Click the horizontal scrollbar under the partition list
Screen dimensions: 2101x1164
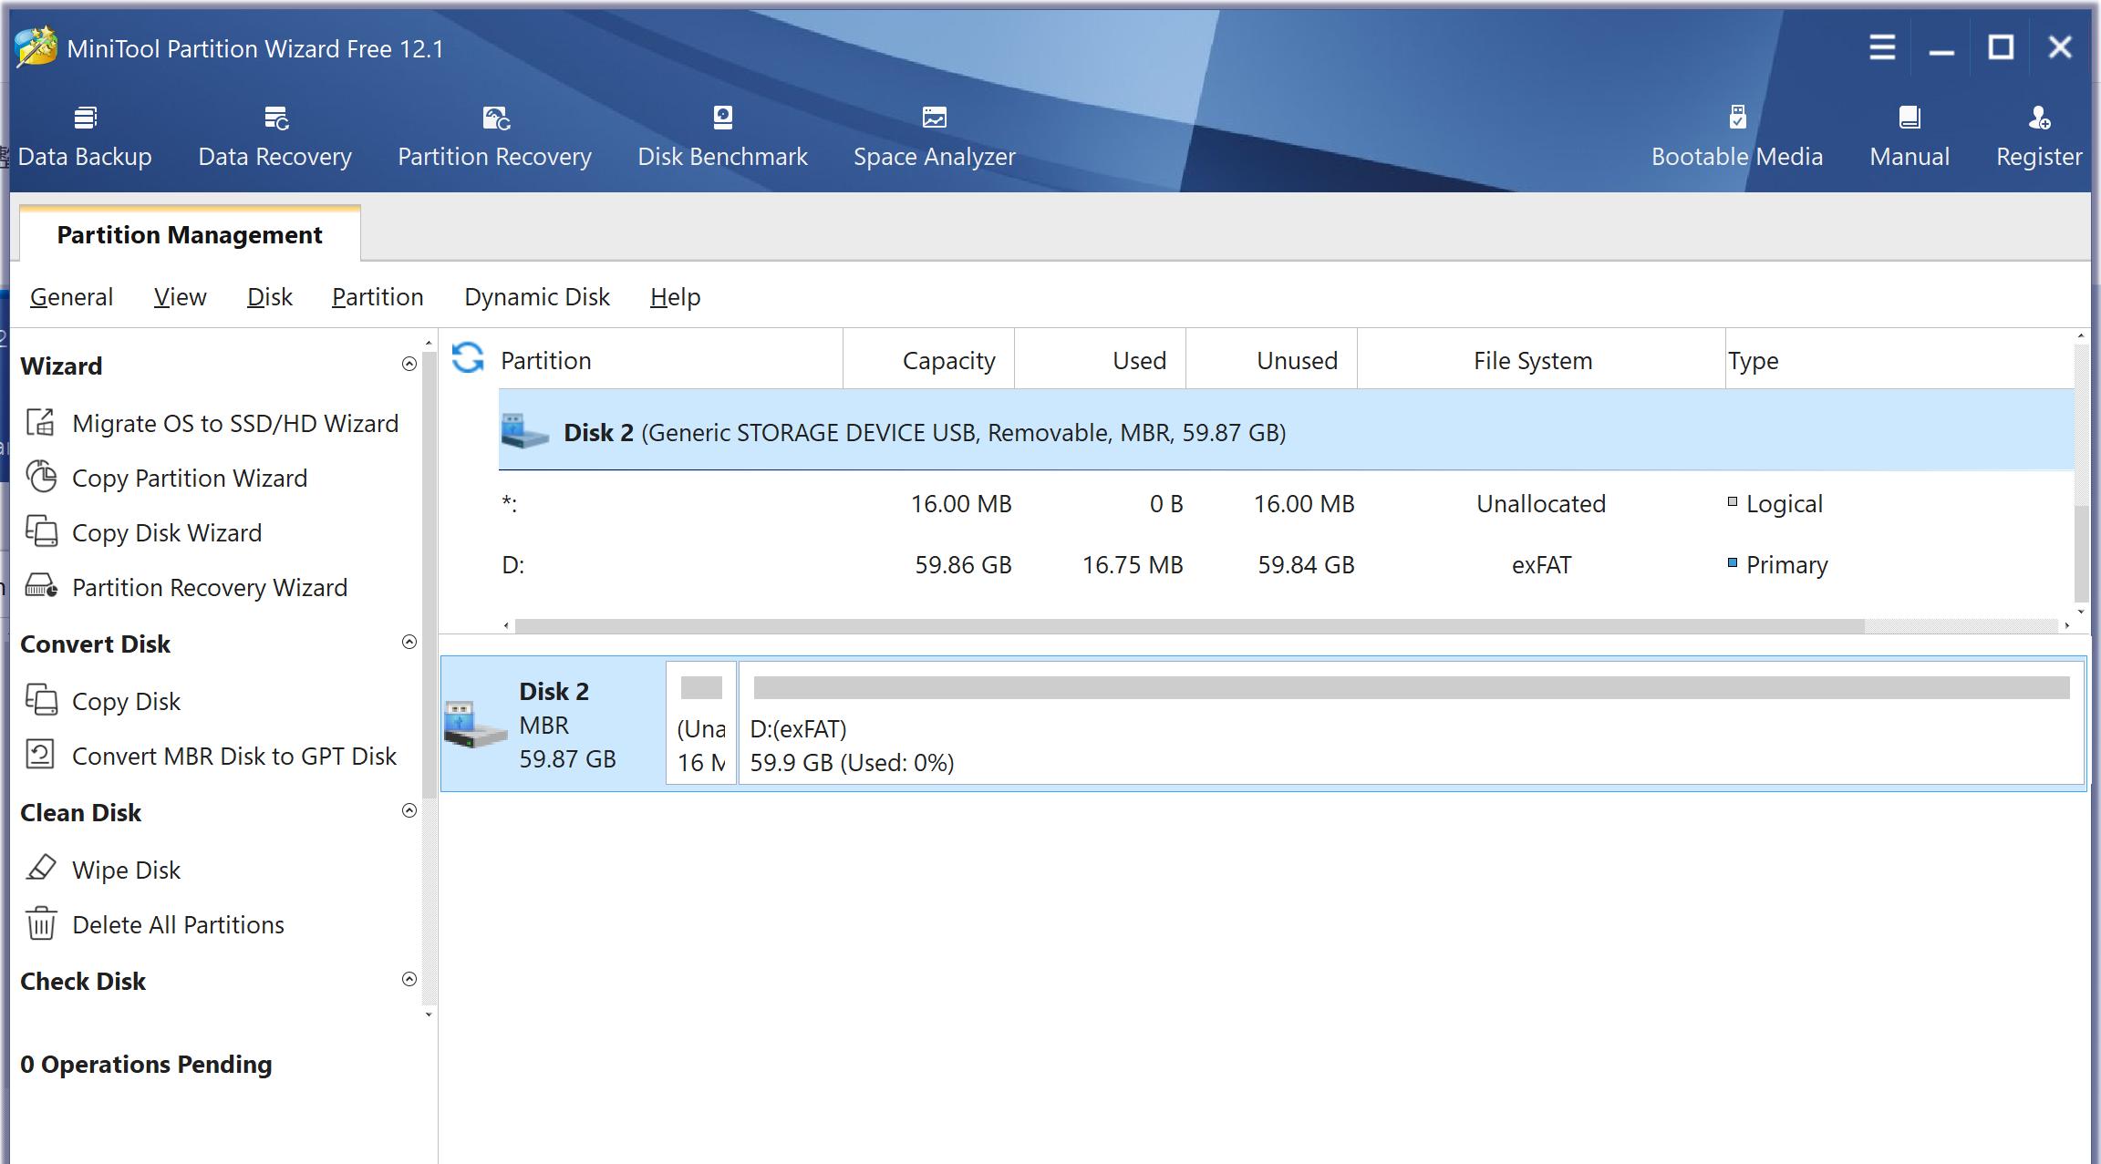coord(1185,626)
